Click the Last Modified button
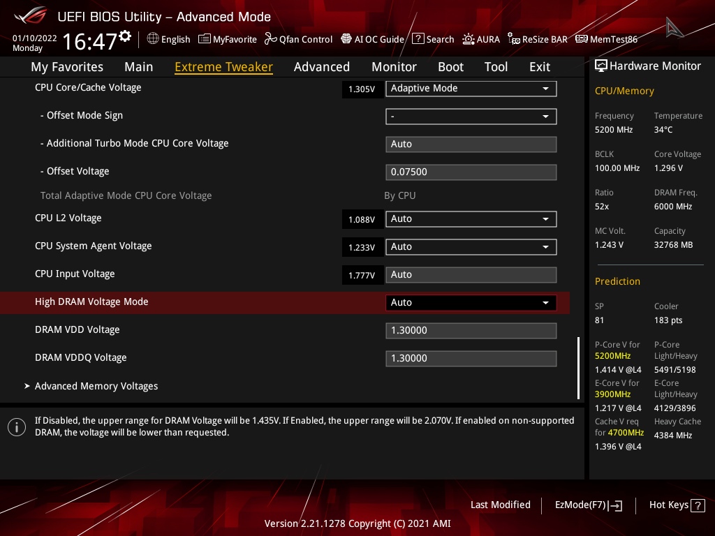Screen dimensions: 715x536 [x=500, y=505]
